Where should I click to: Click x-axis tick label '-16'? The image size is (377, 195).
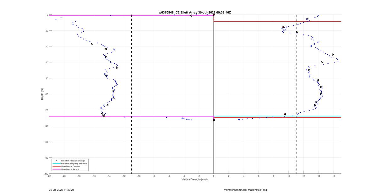tap(94, 176)
